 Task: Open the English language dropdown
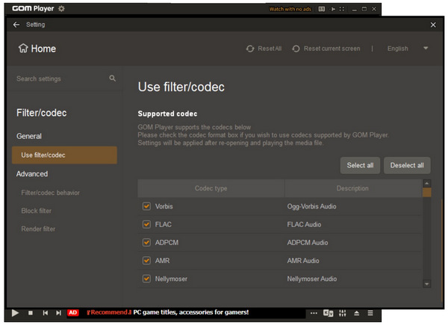[407, 49]
